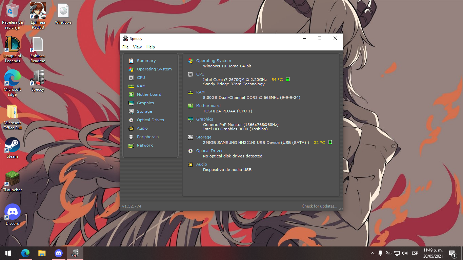Viewport: 463px width, 260px height.
Task: Click "Intel HD Graphics 3000 (Toshiba)" text
Action: coord(235,129)
